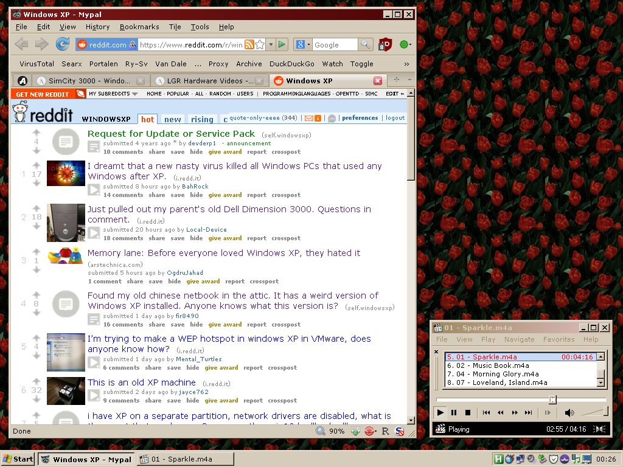Viewport: 623px width, 467px height.
Task: Open 14 comments on the virus dream post
Action: point(123,195)
